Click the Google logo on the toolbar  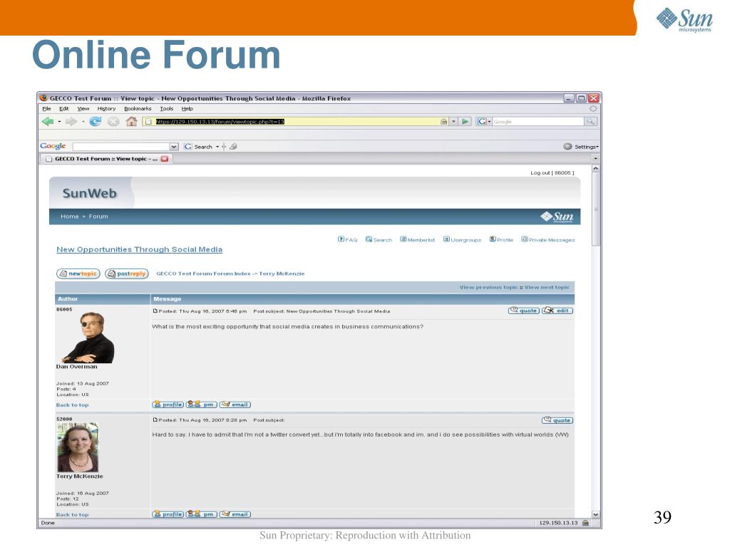point(53,146)
